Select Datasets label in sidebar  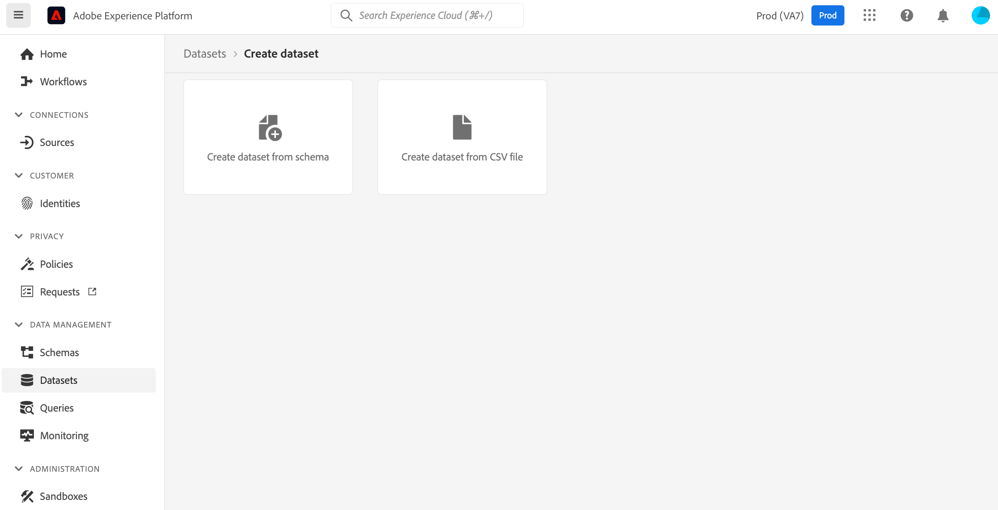tap(59, 380)
